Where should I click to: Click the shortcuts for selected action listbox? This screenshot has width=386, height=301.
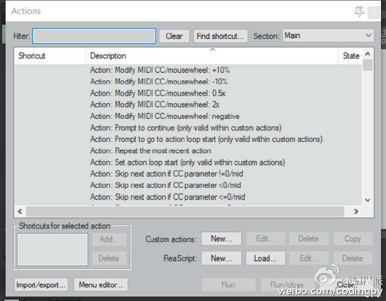tap(53, 250)
